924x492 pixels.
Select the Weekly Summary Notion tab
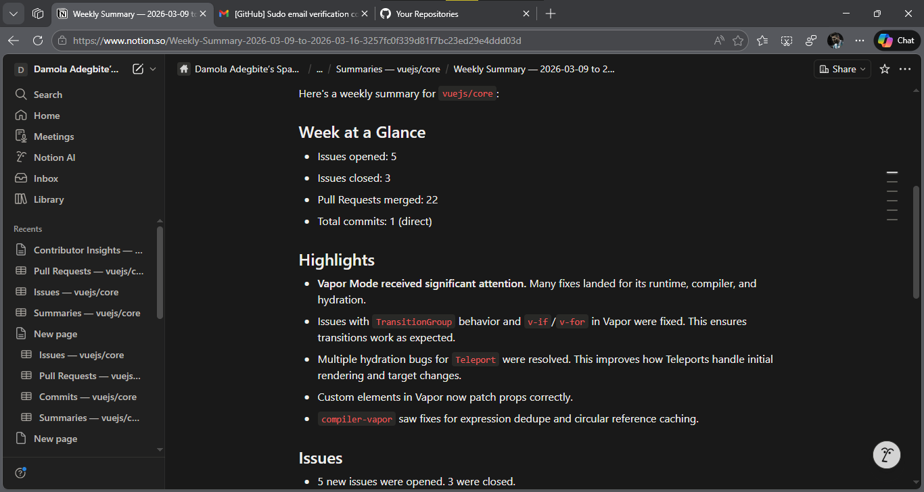[x=132, y=14]
